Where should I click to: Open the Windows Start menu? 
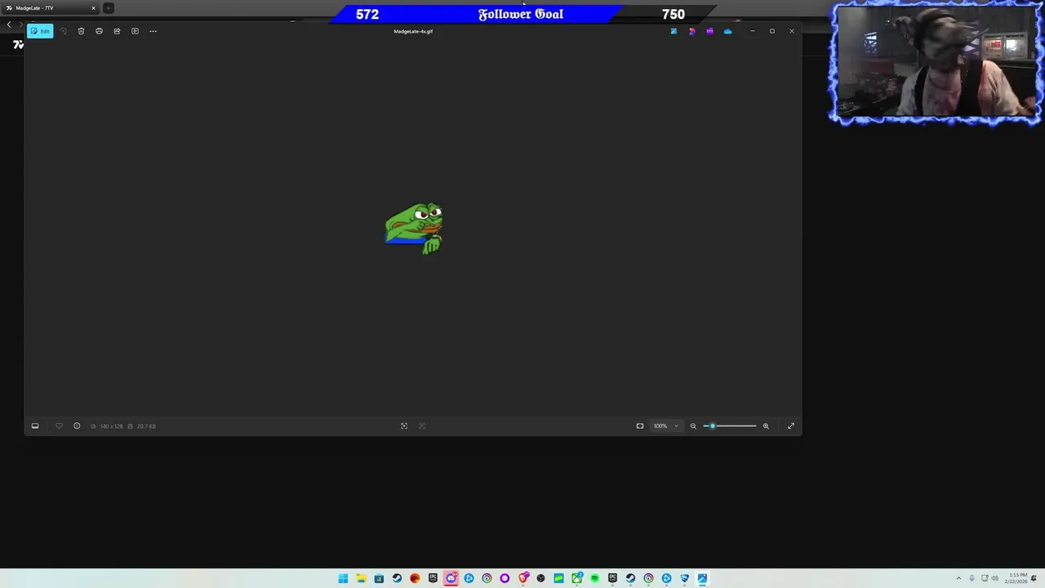(343, 578)
